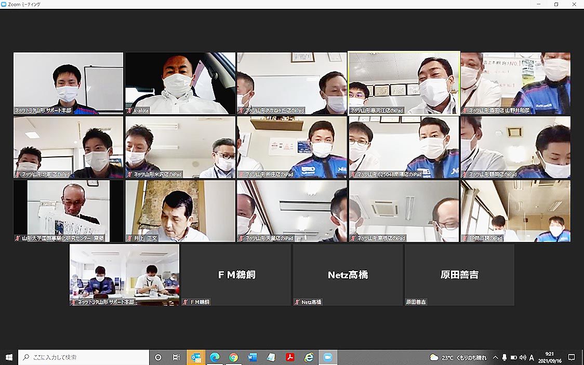The width and height of the screenshot is (584, 365).
Task: Select the '原田善吉' participant tile
Action: coord(459,275)
